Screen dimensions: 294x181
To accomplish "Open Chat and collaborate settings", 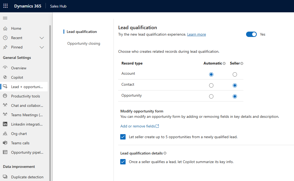I will pos(6,105).
